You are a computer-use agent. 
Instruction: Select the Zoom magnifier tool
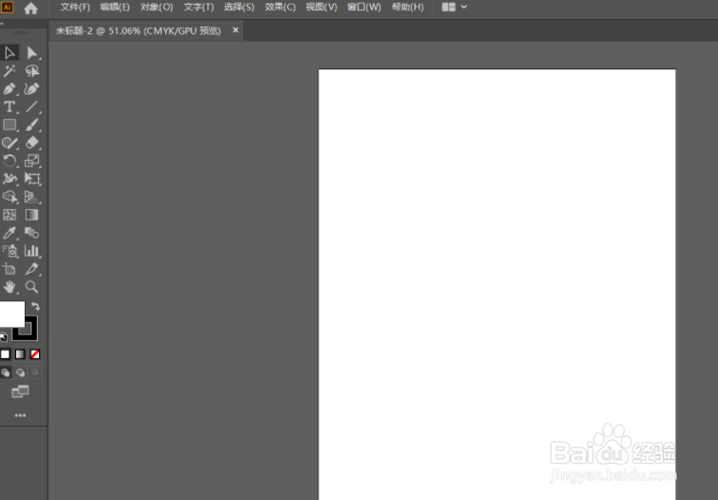[x=31, y=287]
